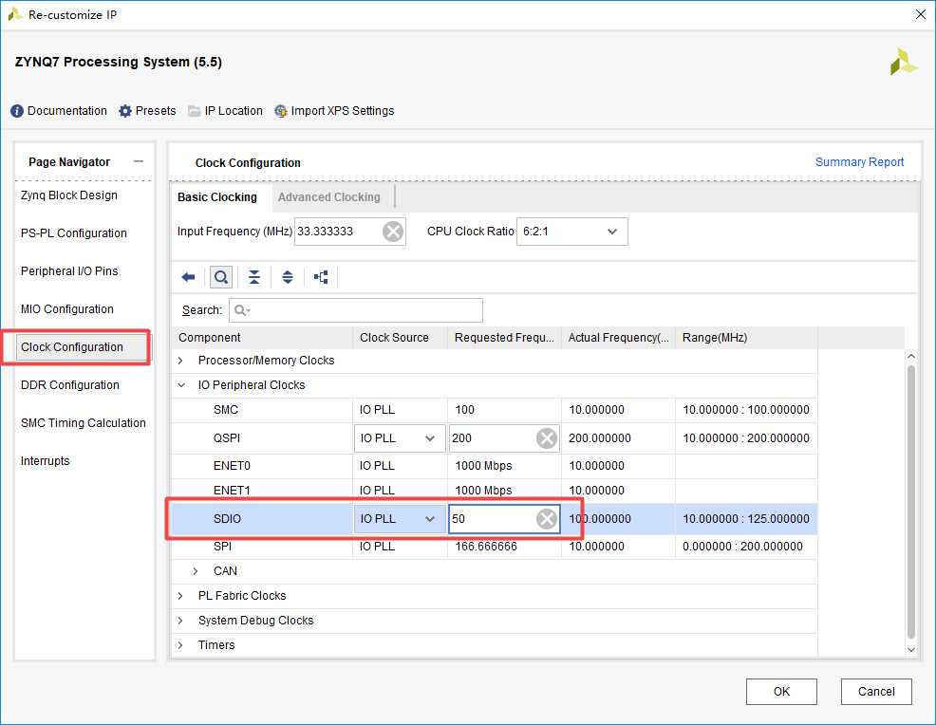Click the tree hierarchy toolbar icon

321,277
